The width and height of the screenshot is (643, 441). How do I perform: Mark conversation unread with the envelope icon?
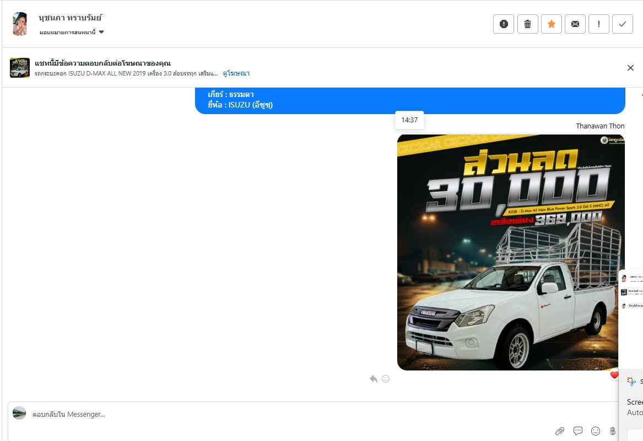point(575,24)
